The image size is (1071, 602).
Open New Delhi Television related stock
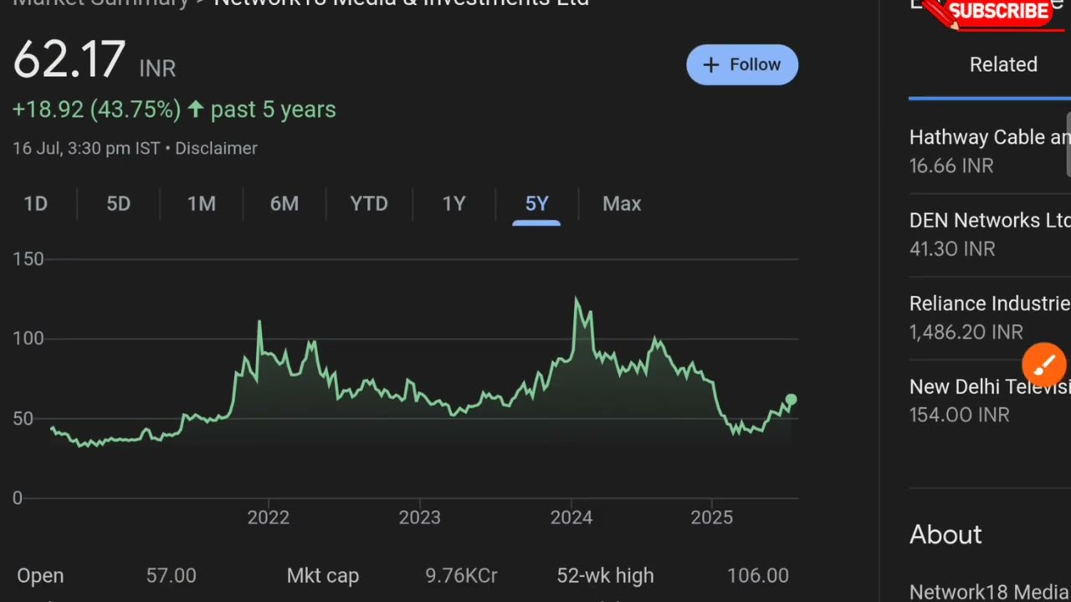[990, 400]
